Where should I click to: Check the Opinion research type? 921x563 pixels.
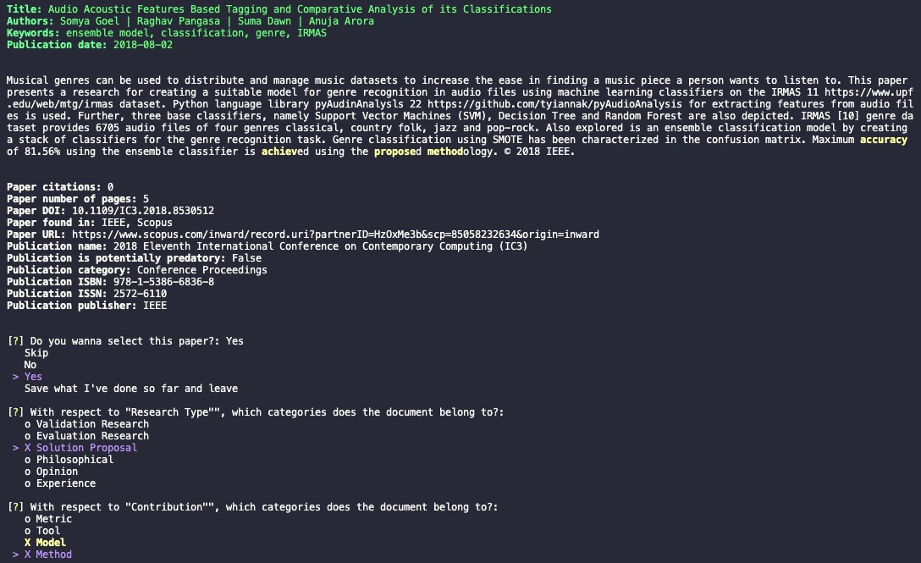(51, 471)
